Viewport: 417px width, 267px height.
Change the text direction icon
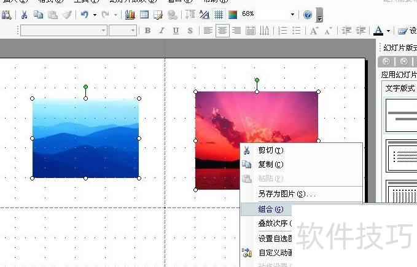click(x=264, y=31)
